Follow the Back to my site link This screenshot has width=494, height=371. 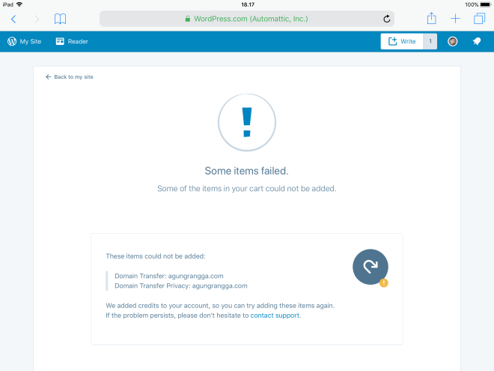pos(70,76)
